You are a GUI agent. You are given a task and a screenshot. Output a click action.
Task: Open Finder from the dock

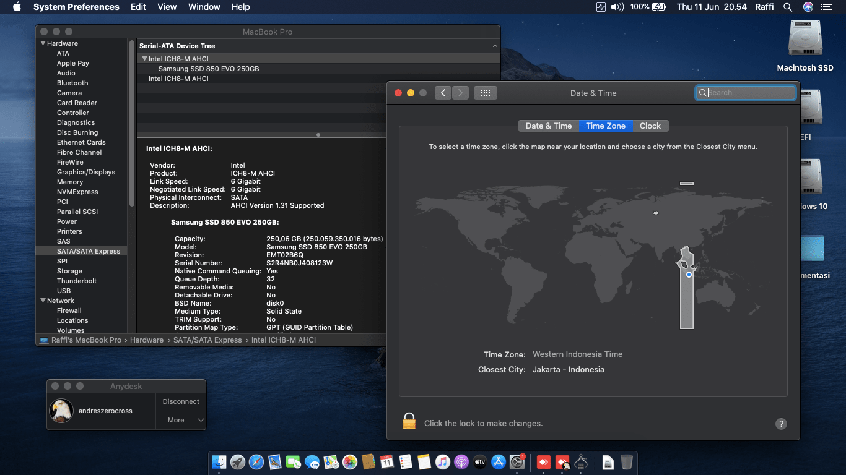click(x=219, y=461)
